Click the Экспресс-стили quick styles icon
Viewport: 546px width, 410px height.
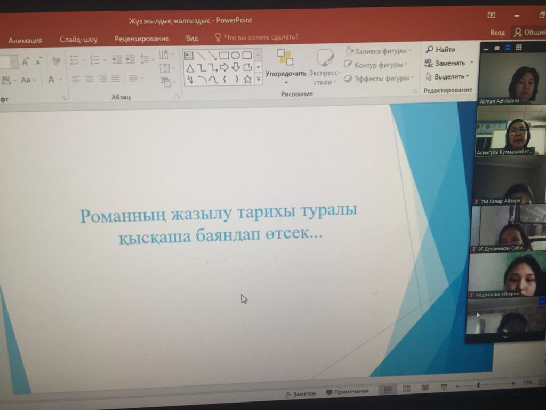pos(325,59)
